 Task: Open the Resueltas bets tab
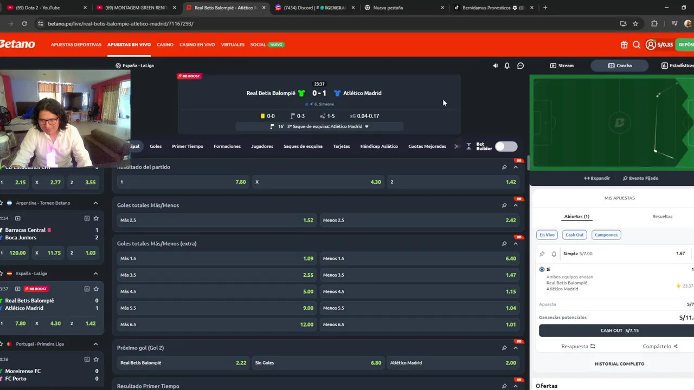[x=662, y=217]
